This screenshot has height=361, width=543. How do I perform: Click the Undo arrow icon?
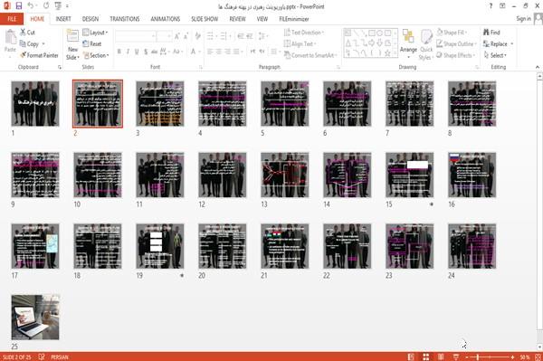tap(31, 6)
